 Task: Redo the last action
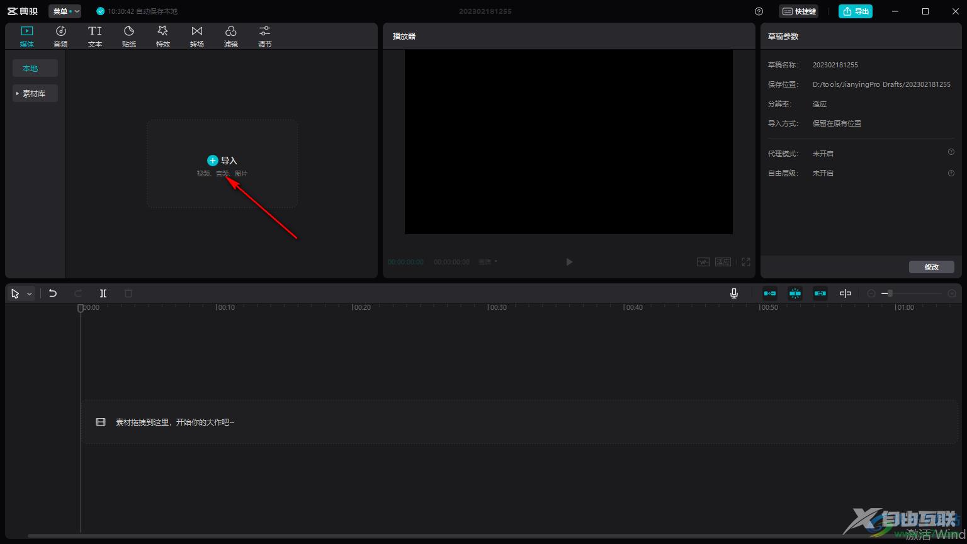pos(78,293)
